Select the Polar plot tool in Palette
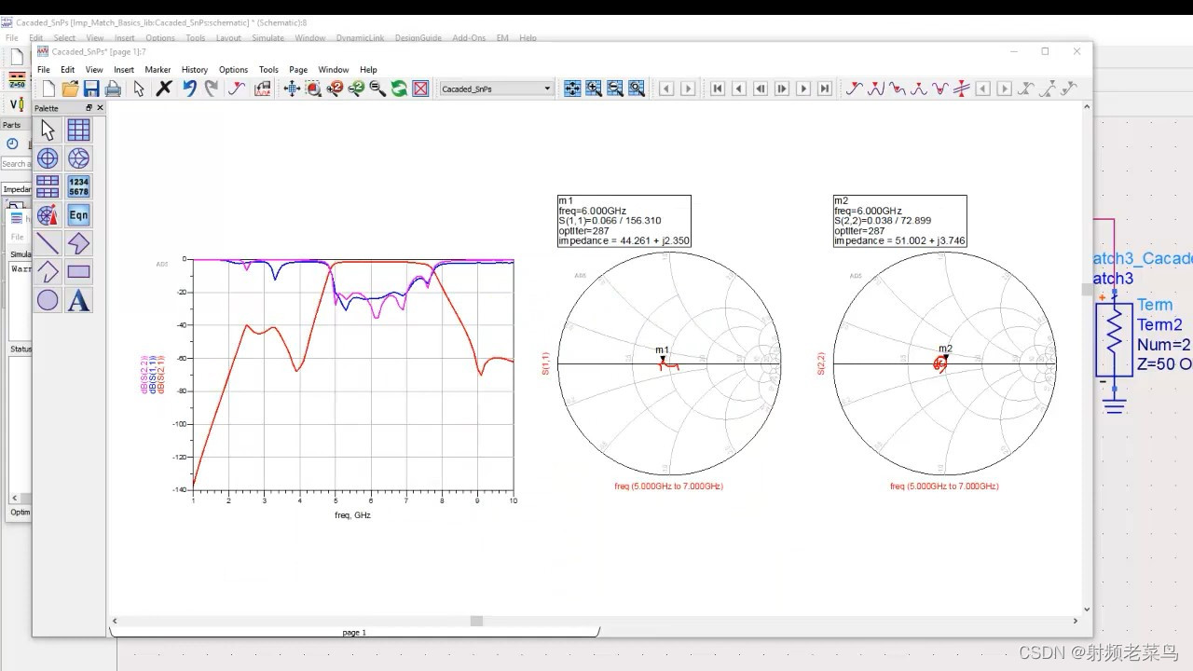Screen dimensions: 1193x671 coord(48,158)
